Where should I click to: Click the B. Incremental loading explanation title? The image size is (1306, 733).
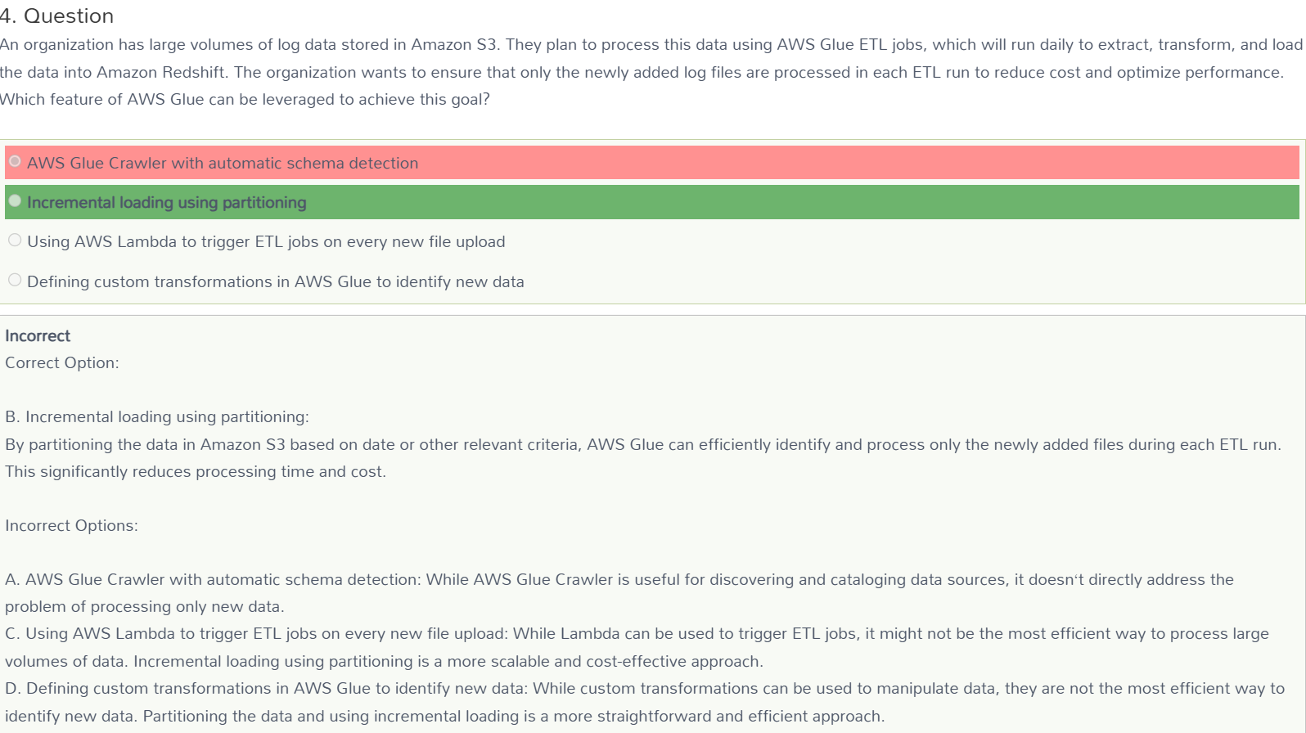click(157, 417)
